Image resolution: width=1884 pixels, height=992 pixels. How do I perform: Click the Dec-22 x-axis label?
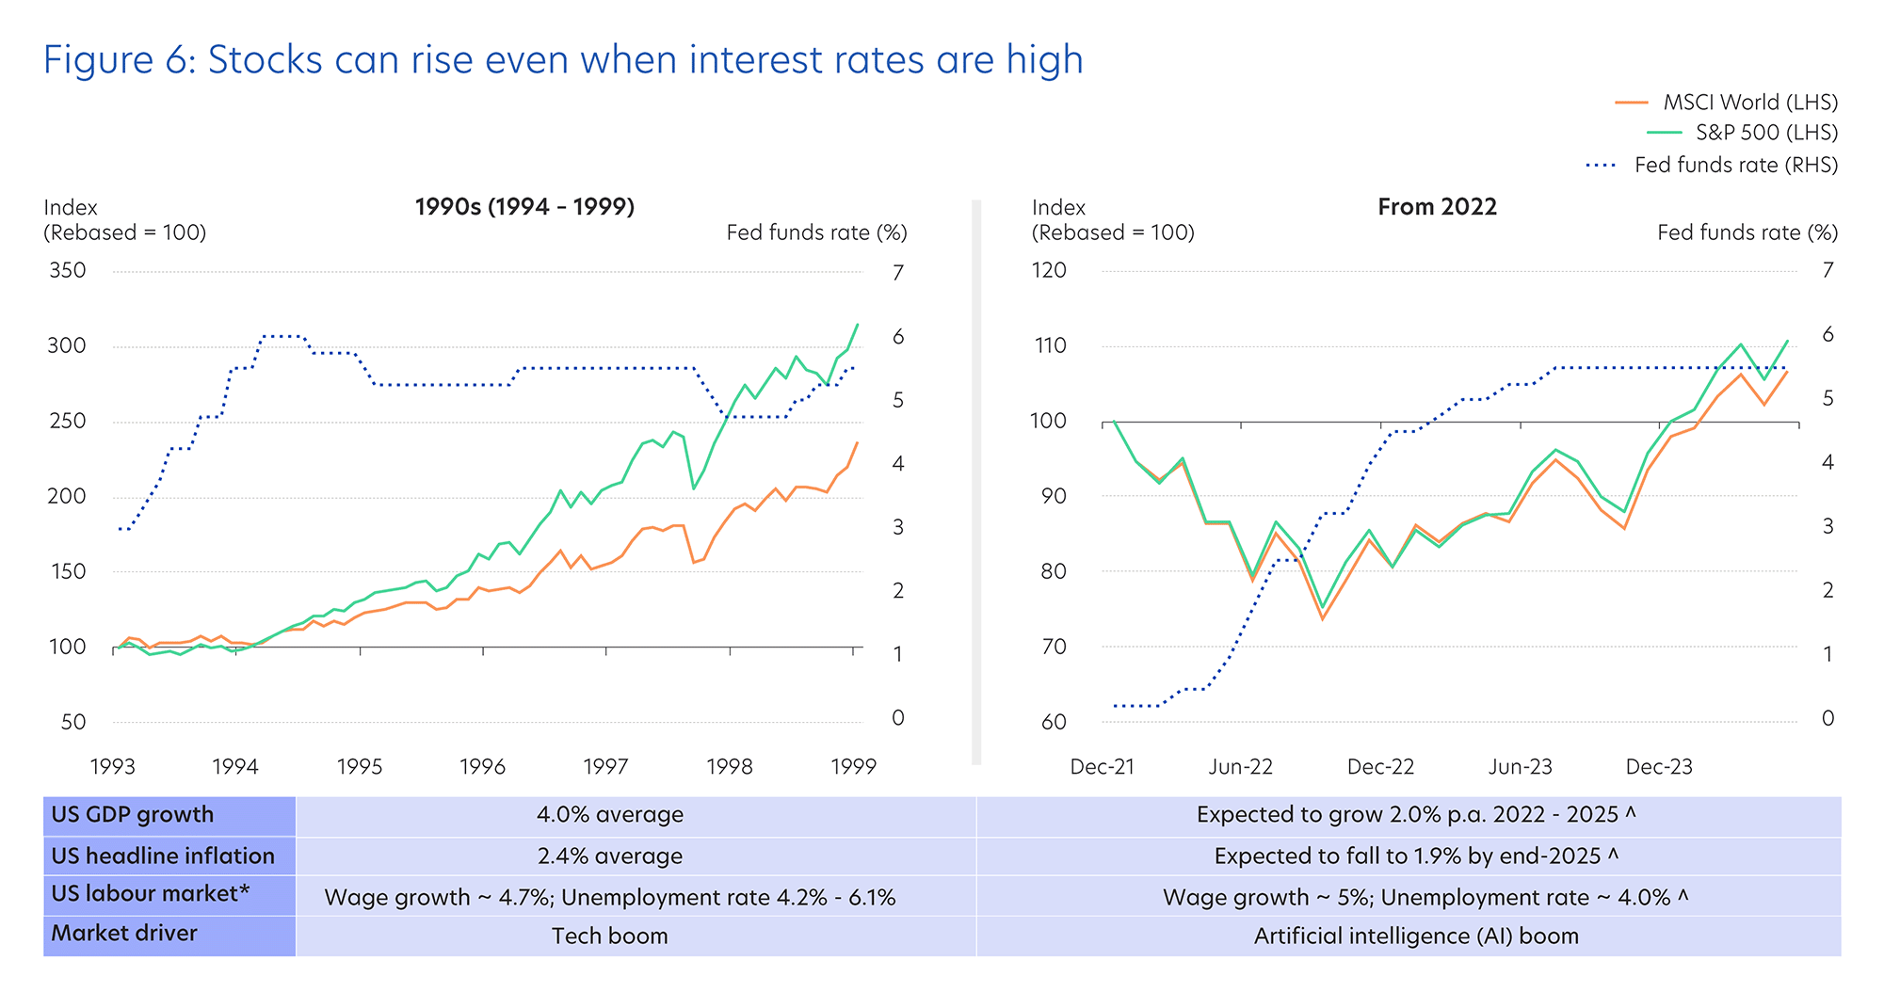(x=1380, y=767)
